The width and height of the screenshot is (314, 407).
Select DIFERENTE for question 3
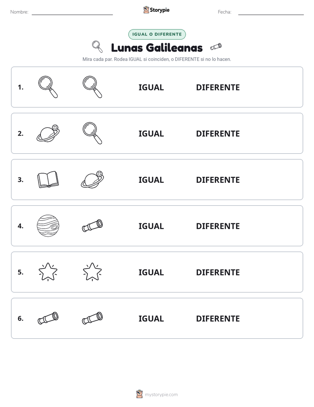coord(218,180)
